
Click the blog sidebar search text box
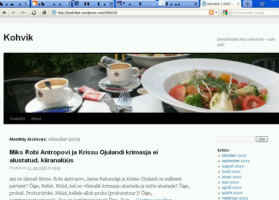coord(236,139)
